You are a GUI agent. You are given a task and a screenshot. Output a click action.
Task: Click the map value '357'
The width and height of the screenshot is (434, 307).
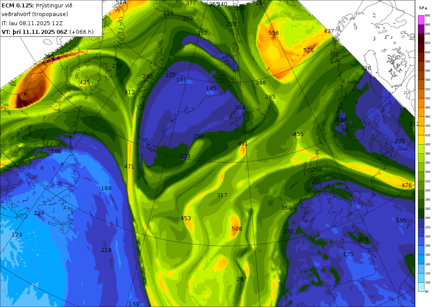point(202,33)
